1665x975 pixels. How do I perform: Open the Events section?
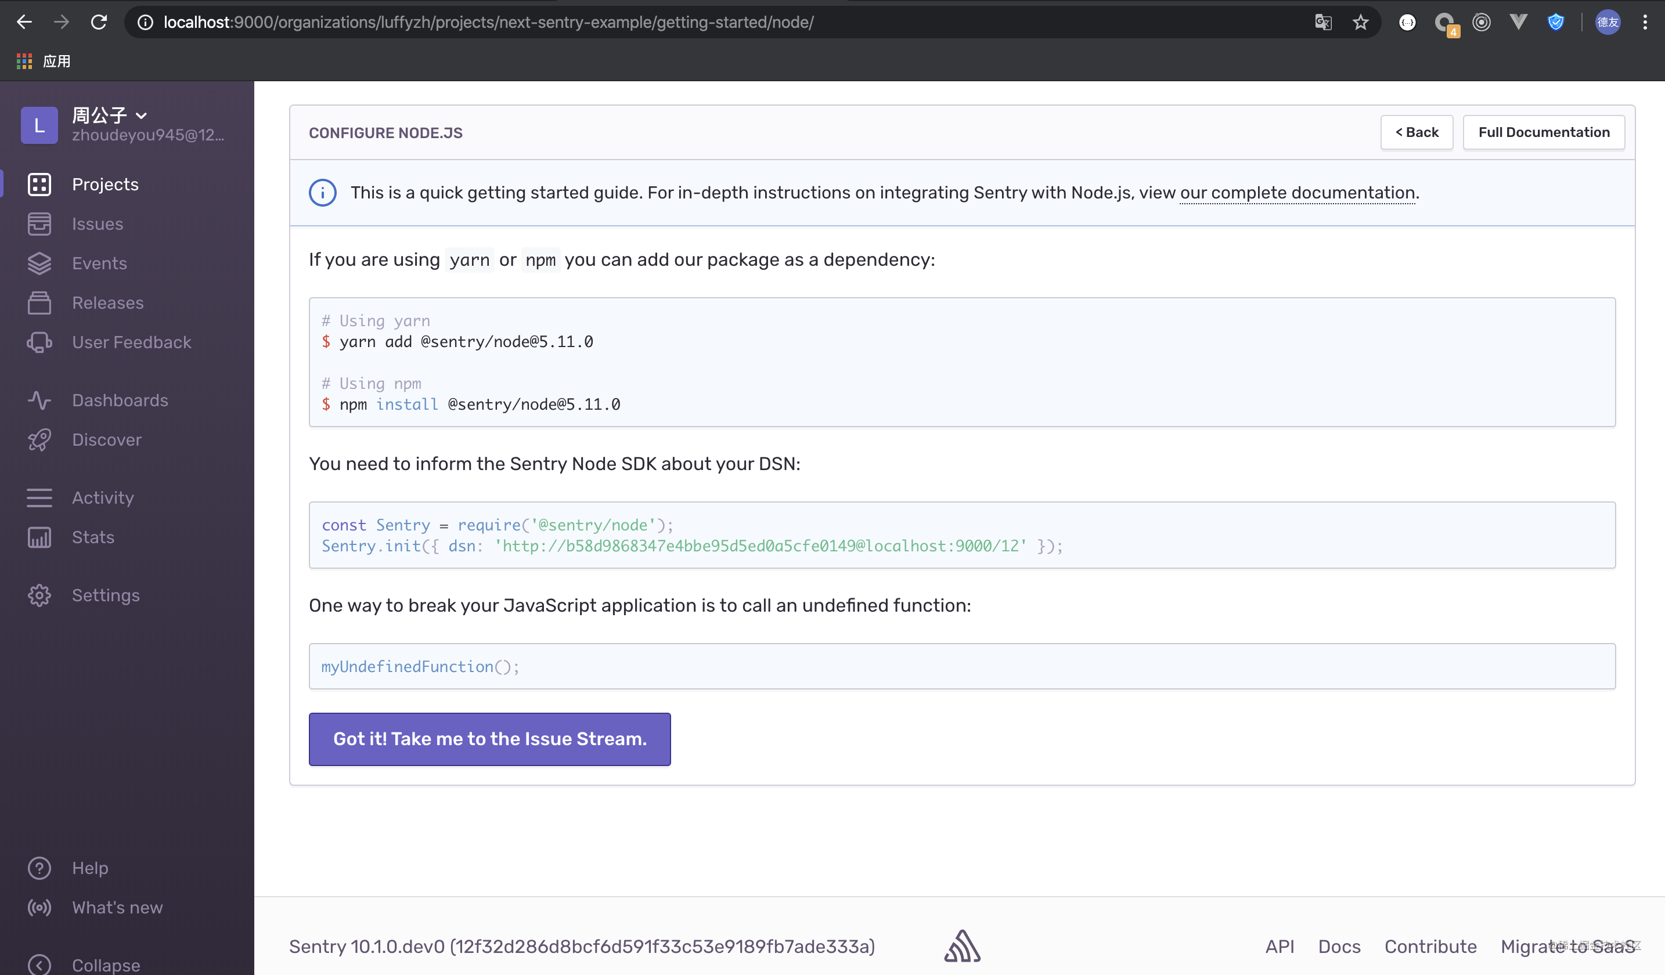99,263
